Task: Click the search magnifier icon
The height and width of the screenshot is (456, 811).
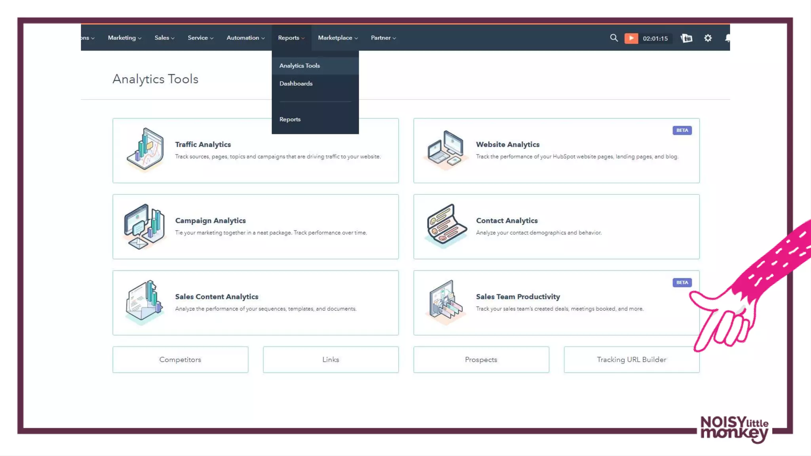Action: coord(614,38)
